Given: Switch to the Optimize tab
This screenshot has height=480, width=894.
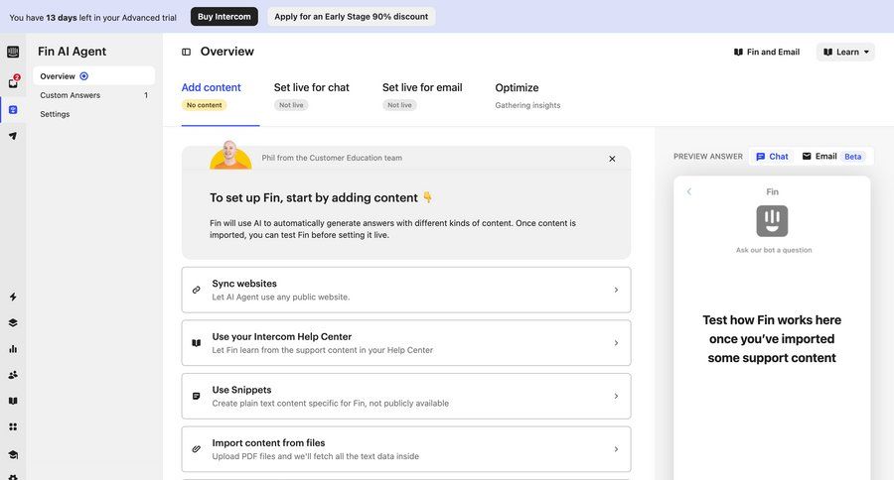Looking at the screenshot, I should pos(517,87).
